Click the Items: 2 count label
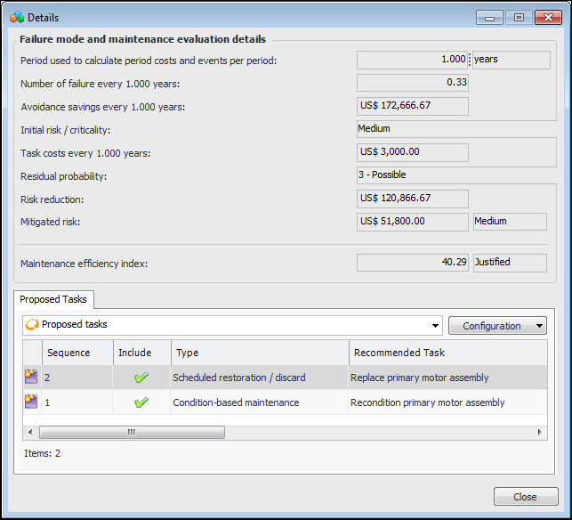572x520 pixels. (43, 453)
